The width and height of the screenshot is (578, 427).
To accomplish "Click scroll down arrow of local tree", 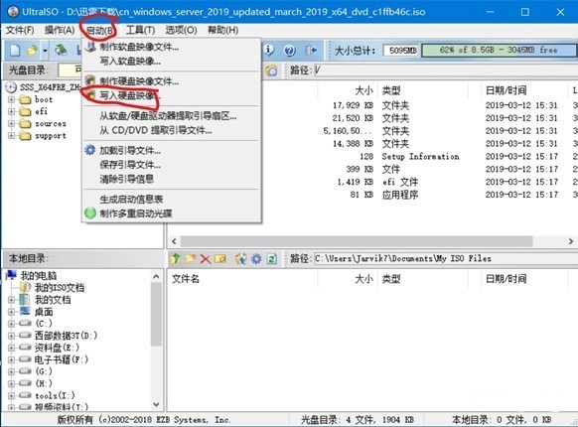I will [156, 404].
